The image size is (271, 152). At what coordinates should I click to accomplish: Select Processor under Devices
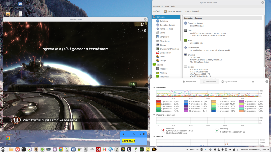pyautogui.click(x=164, y=69)
